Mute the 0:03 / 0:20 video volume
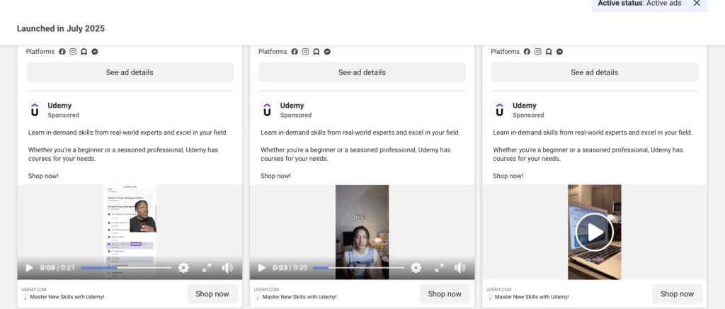Screen dimensions: 725x309 pos(459,268)
